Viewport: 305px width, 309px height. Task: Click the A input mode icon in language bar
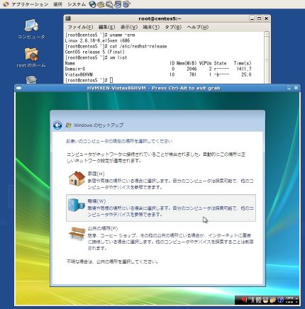click(x=253, y=300)
